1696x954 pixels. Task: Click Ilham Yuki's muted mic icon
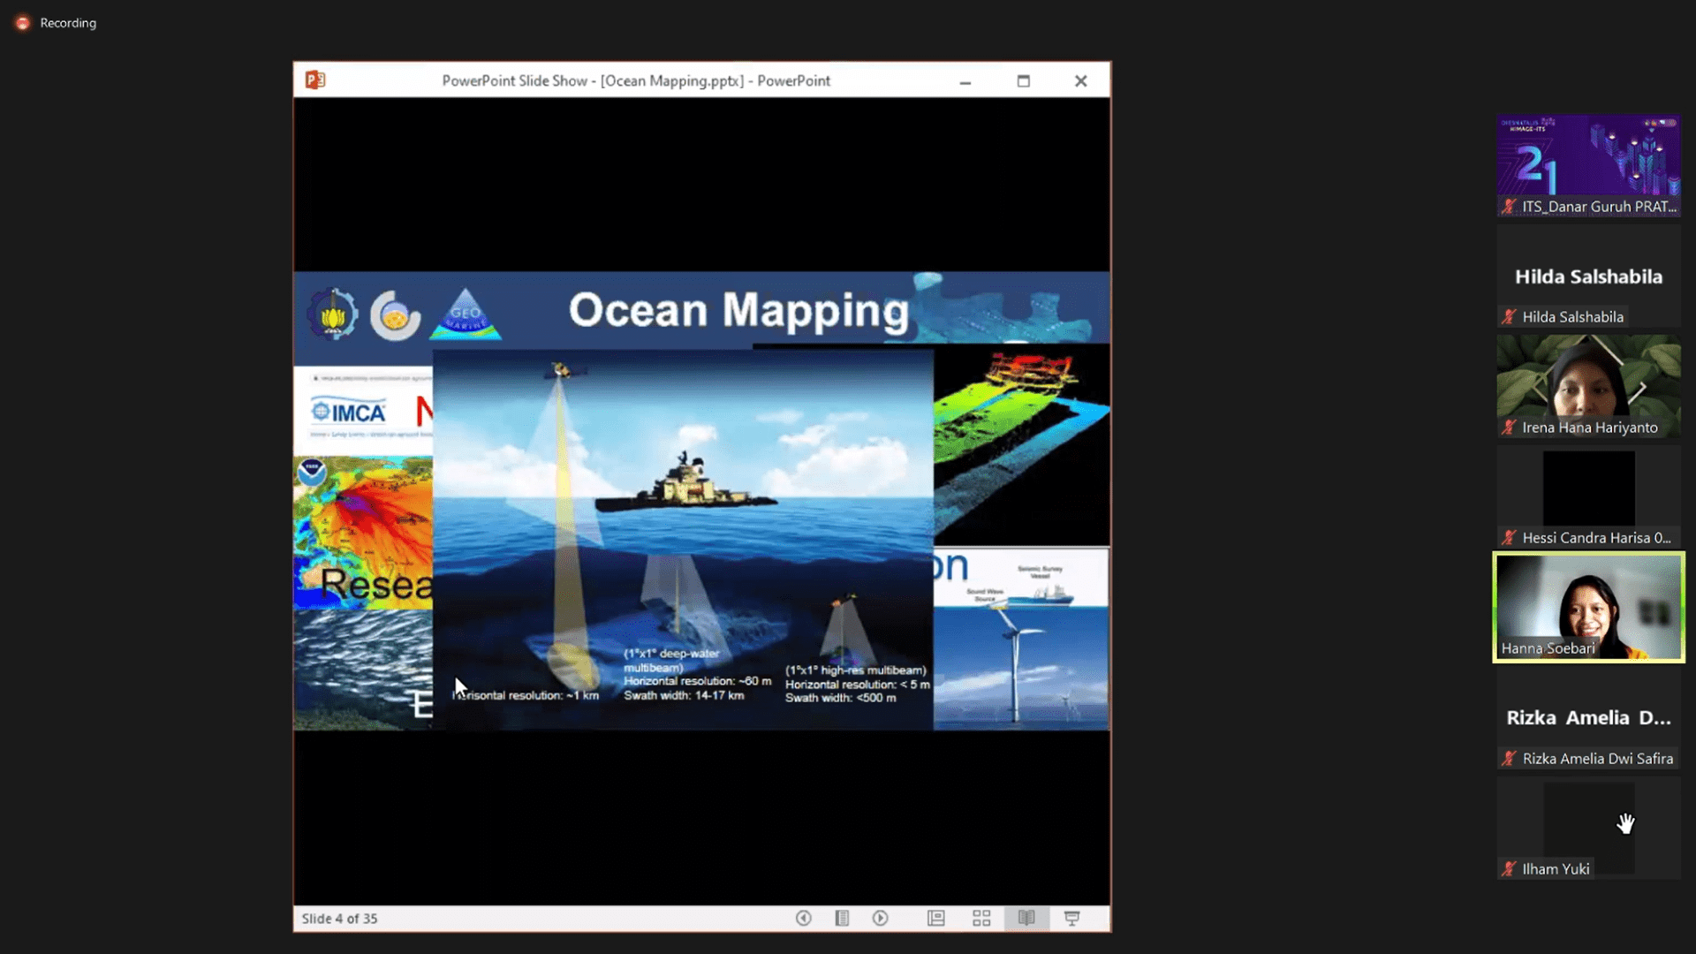[x=1509, y=869]
